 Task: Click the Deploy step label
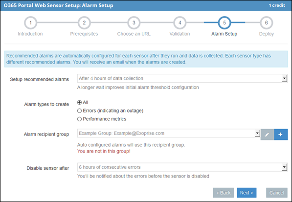point(267,34)
